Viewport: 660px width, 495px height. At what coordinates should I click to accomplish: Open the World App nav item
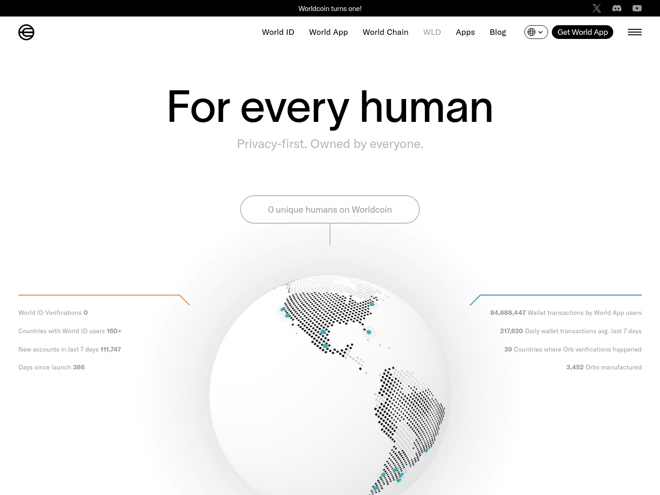(x=329, y=32)
